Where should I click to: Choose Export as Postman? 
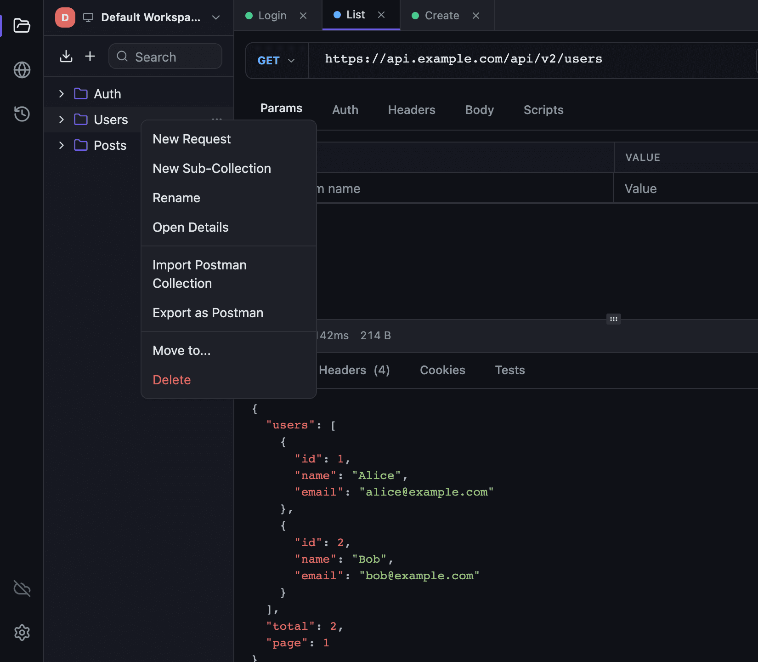coord(229,313)
